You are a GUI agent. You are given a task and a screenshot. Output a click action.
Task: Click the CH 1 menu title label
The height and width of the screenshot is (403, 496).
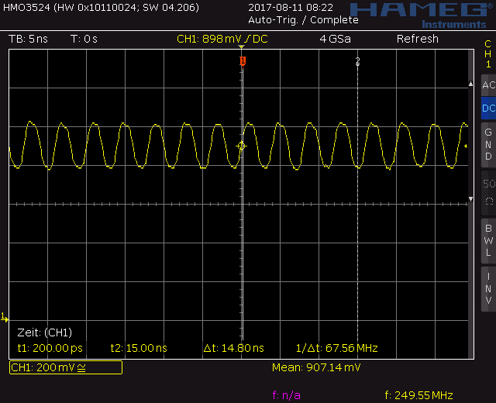pyautogui.click(x=488, y=54)
